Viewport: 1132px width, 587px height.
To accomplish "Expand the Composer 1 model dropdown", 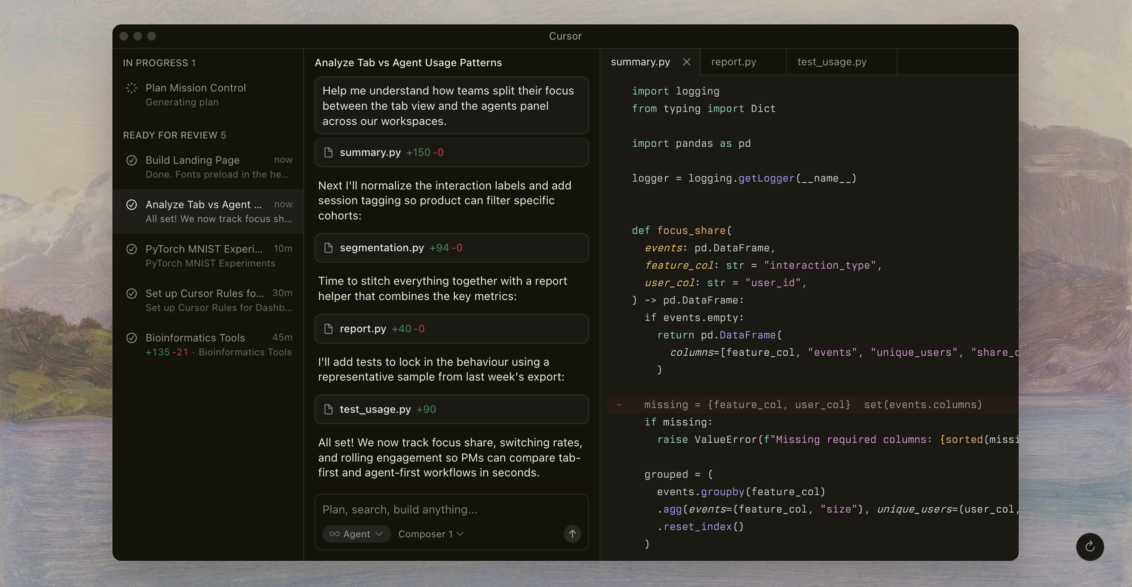I will [430, 534].
